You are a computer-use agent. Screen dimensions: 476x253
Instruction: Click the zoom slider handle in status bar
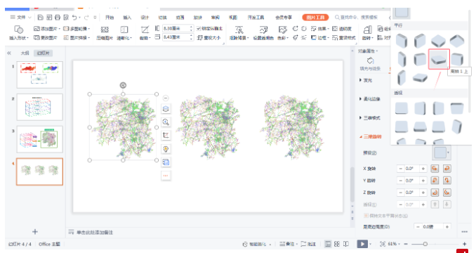click(x=425, y=244)
